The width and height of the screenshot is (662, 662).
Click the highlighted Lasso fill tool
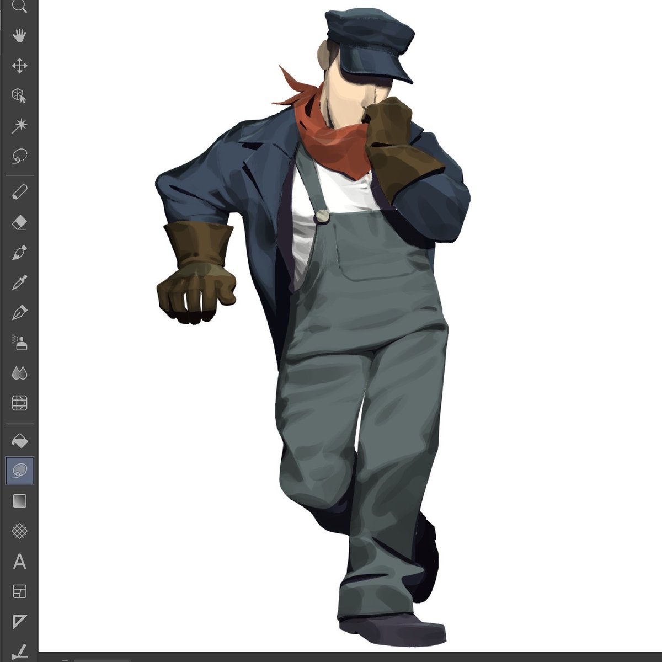pos(19,471)
